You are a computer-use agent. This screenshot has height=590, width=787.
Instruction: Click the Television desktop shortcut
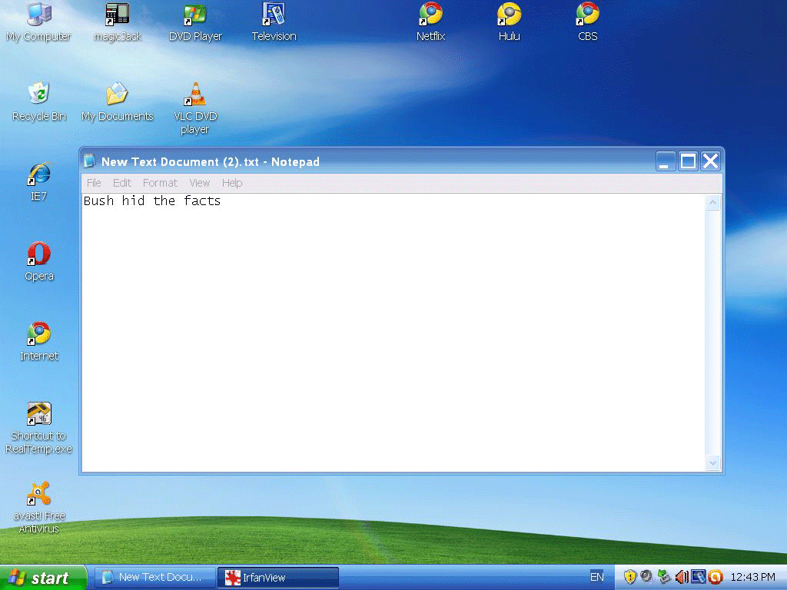(x=274, y=22)
